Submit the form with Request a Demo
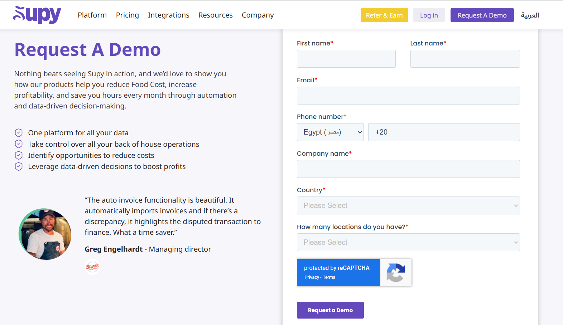 click(x=330, y=310)
